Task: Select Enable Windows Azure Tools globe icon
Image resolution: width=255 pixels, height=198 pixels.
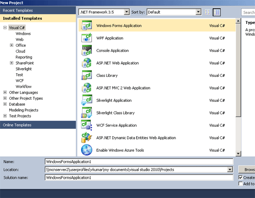Action: coord(87,150)
